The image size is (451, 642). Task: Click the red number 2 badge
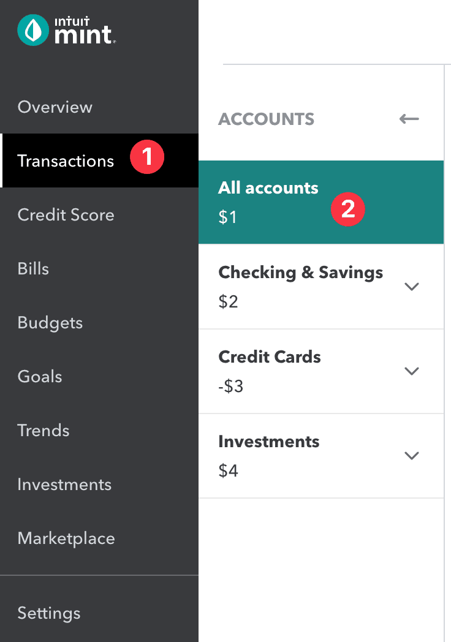pyautogui.click(x=347, y=209)
